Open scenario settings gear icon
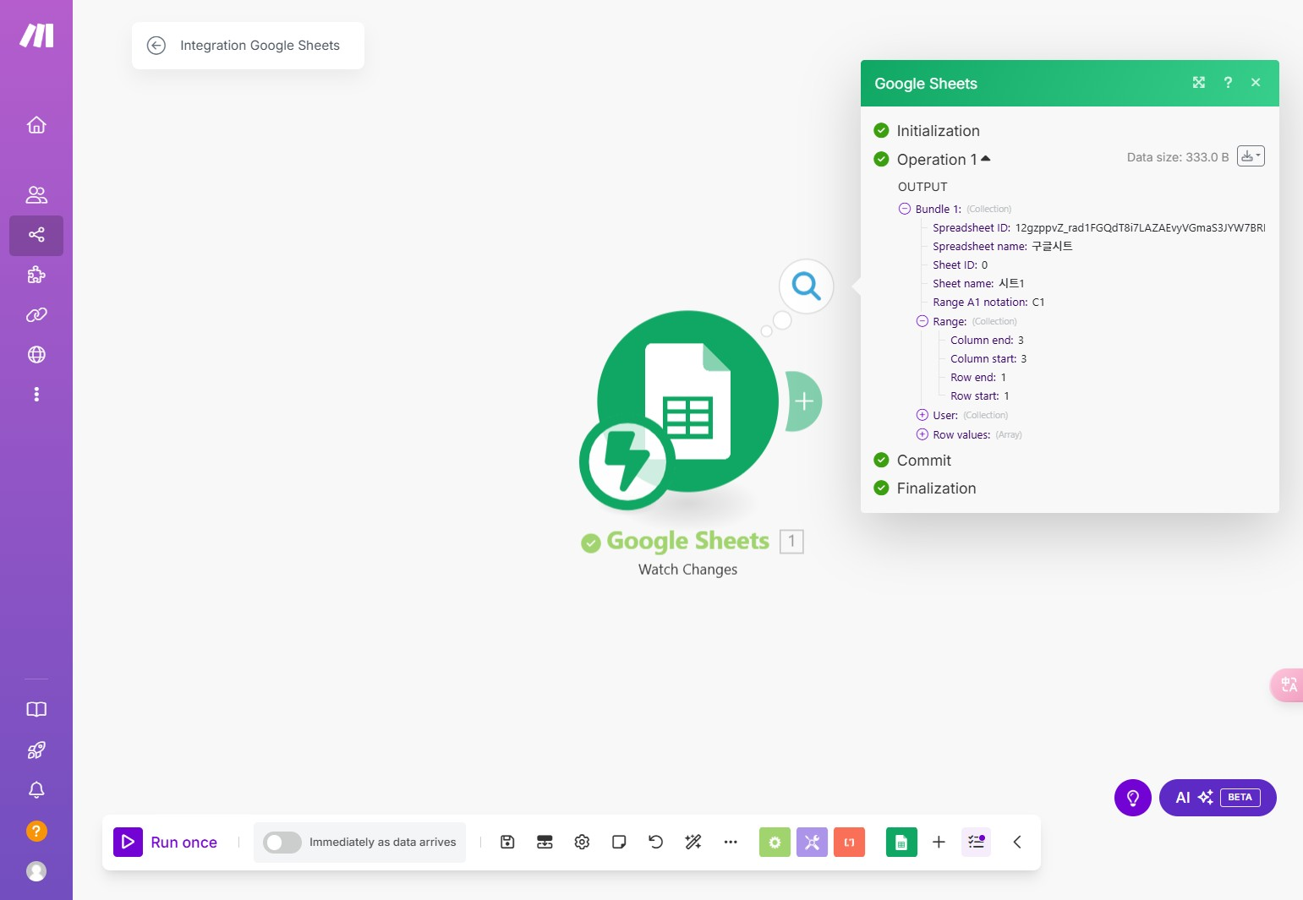The width and height of the screenshot is (1303, 900). [582, 842]
